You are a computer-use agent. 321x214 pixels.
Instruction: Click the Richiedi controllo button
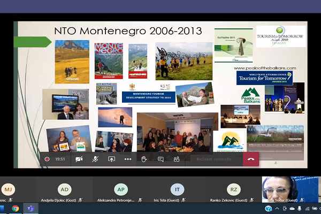tap(213, 159)
